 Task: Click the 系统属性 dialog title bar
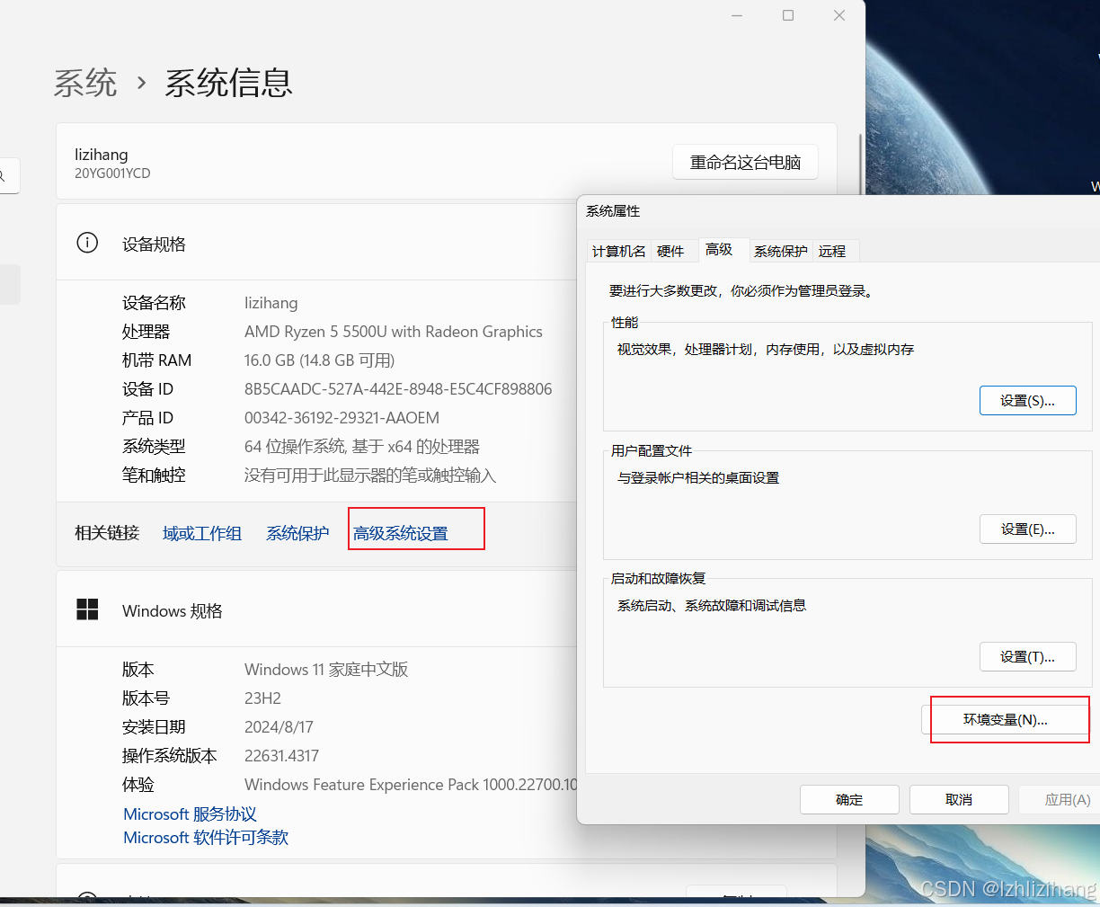point(838,211)
